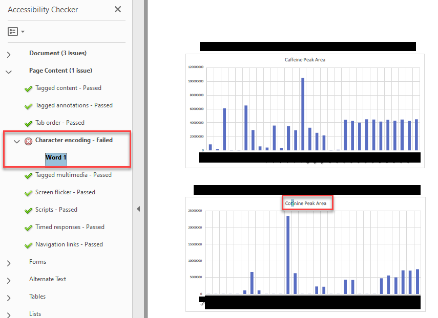Select Character encoding - Failed item
The width and height of the screenshot is (438, 318).
[x=74, y=140]
